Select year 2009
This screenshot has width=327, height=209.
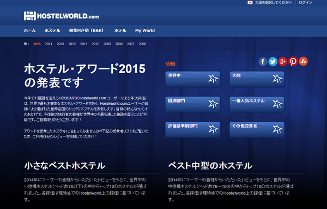tap(107, 44)
